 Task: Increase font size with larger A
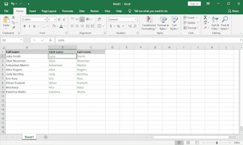tap(59, 19)
